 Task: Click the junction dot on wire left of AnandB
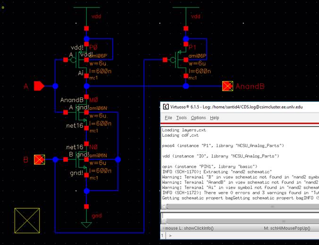[x=186, y=86]
